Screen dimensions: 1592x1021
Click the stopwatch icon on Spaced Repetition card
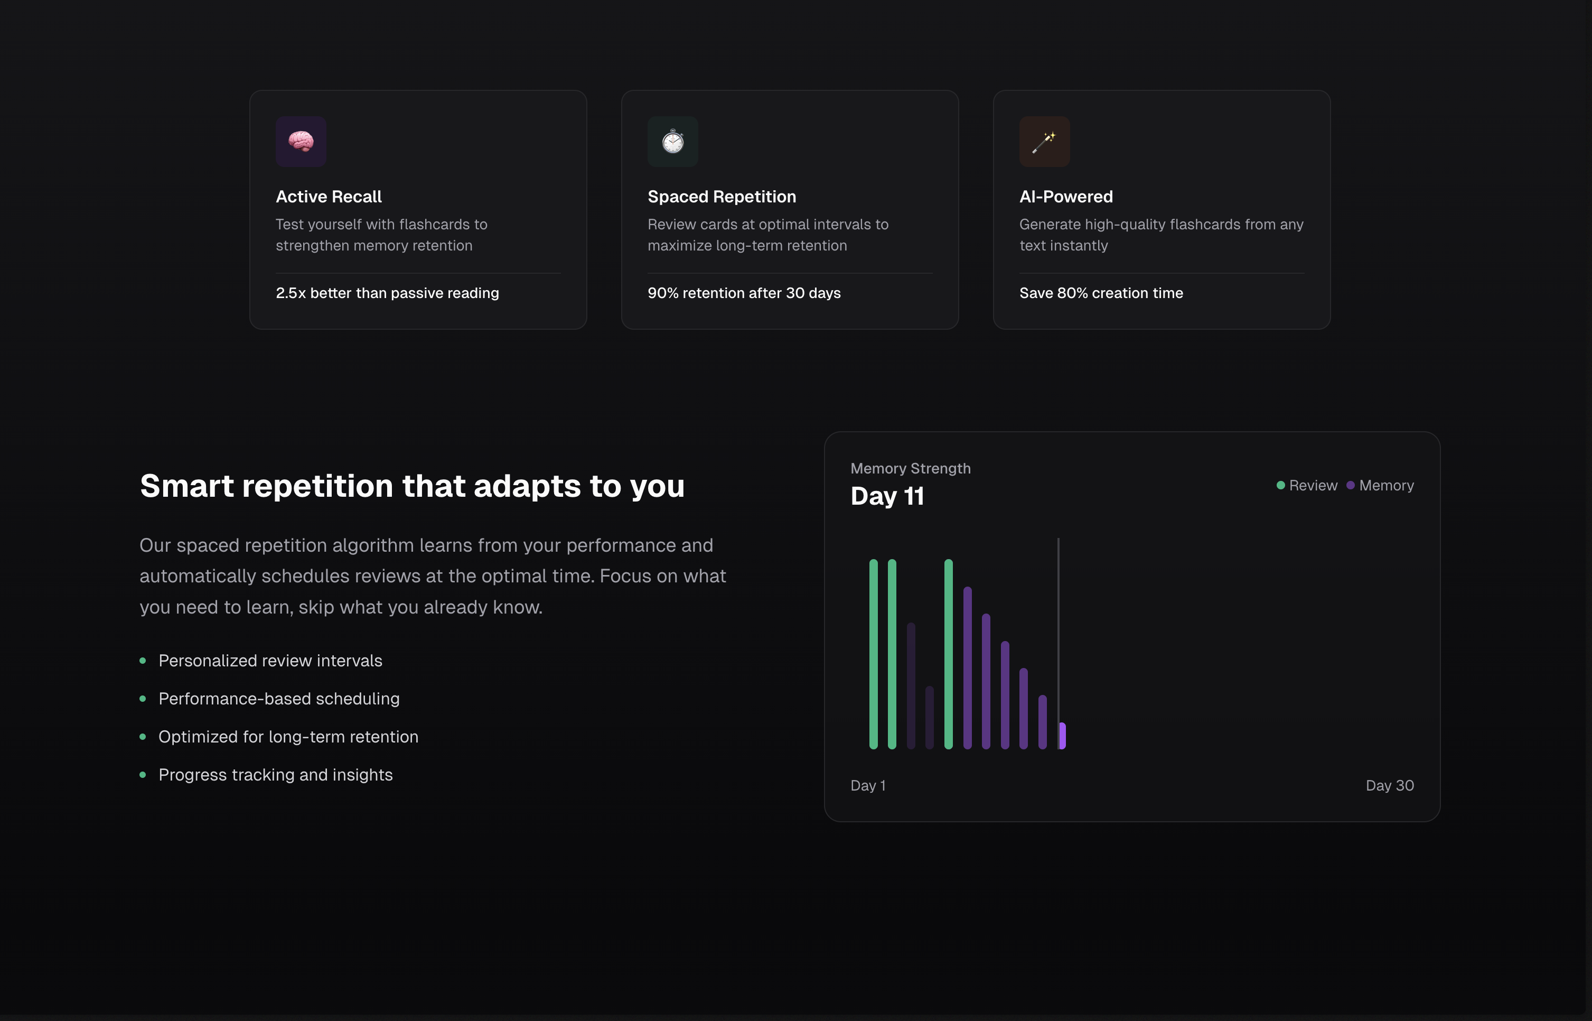point(672,141)
